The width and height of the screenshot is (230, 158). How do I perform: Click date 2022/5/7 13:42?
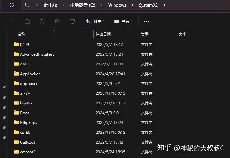(x=109, y=142)
